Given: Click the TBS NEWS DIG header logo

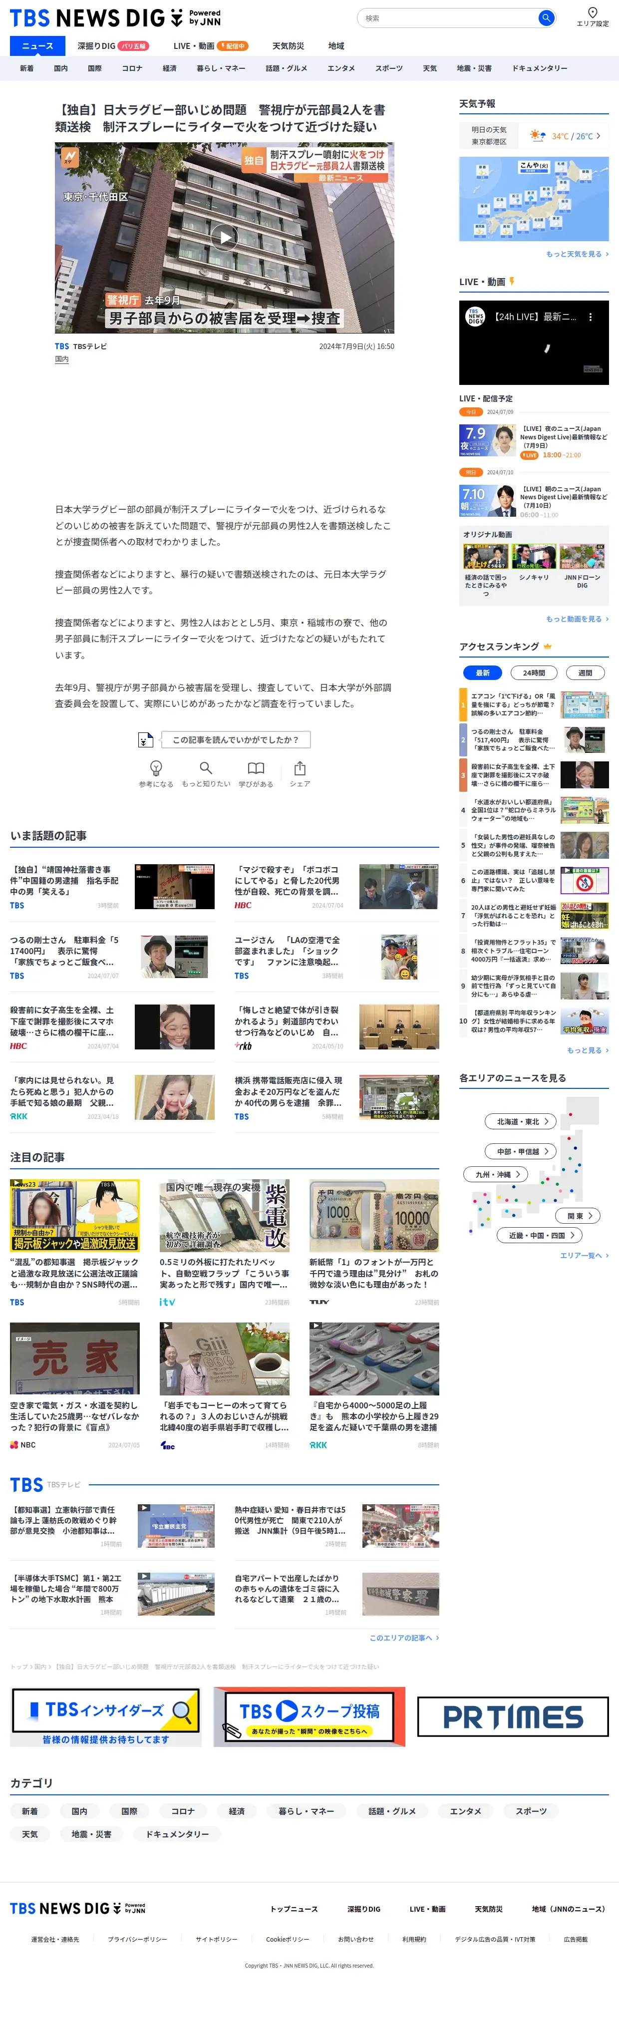Looking at the screenshot, I should coord(115,17).
